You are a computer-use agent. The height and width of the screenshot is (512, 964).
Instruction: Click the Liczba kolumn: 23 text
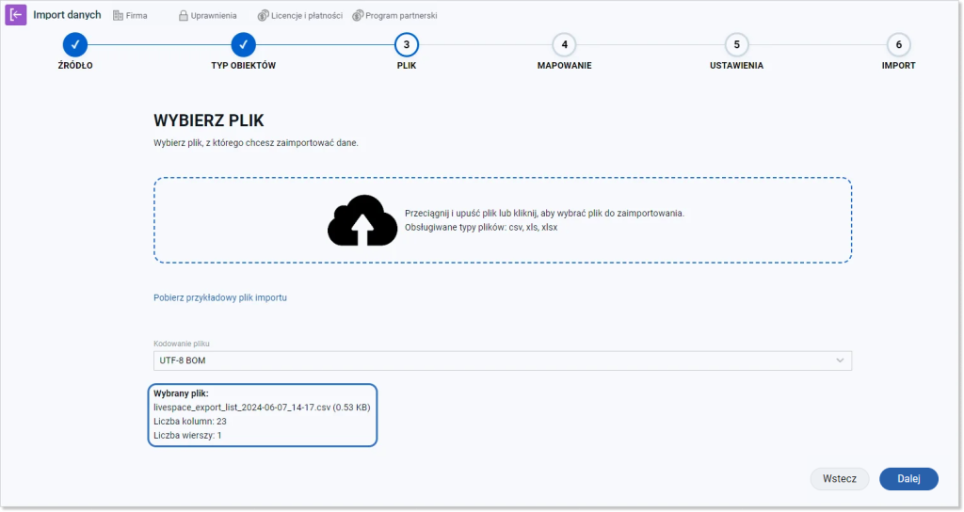pyautogui.click(x=190, y=422)
